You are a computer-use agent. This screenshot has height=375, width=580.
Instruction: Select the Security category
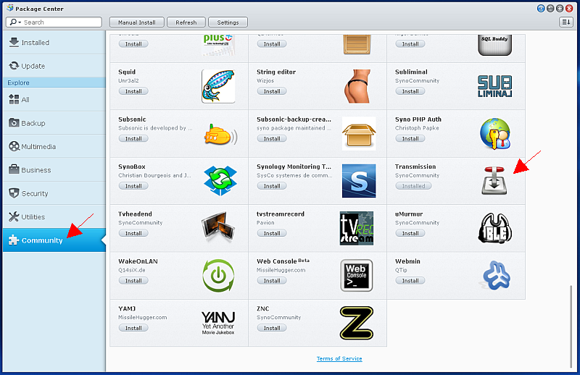coord(54,193)
